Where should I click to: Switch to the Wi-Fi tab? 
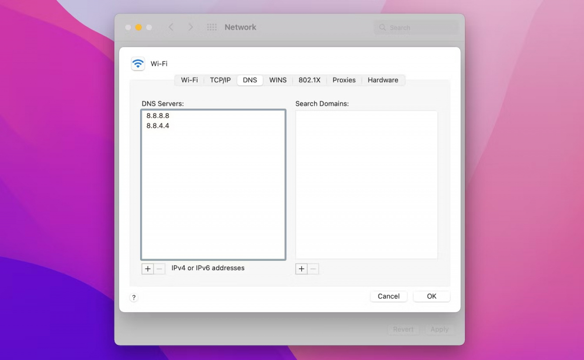tap(189, 80)
